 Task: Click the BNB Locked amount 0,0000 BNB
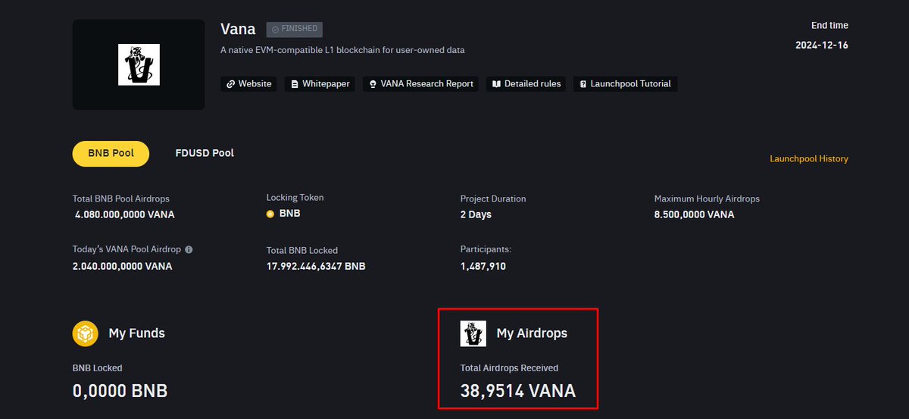click(120, 392)
